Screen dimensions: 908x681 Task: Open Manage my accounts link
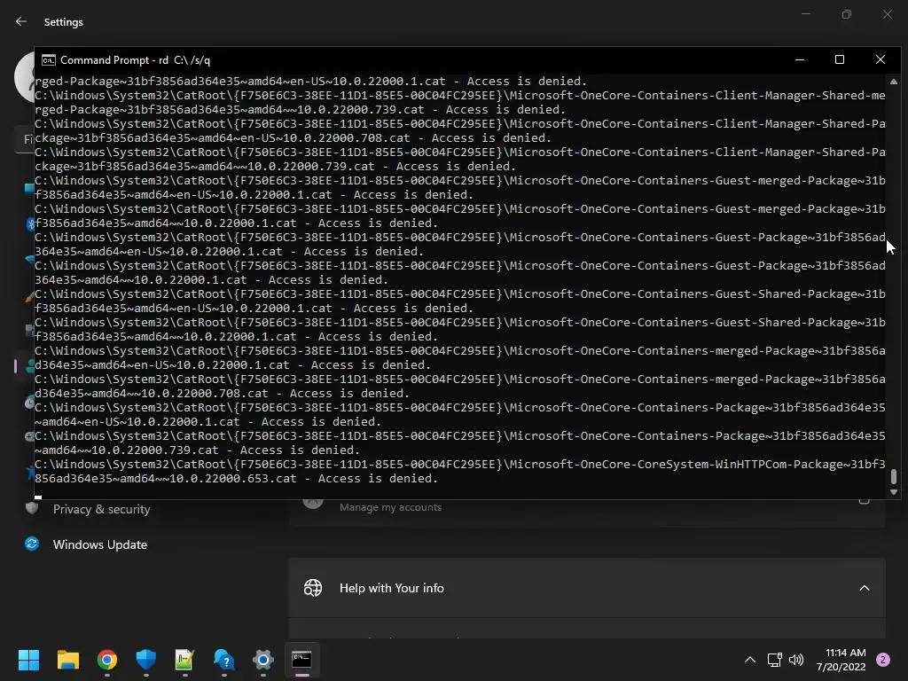(390, 507)
